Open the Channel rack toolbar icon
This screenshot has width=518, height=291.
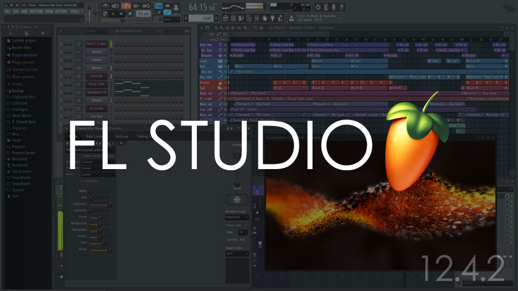tap(233, 18)
